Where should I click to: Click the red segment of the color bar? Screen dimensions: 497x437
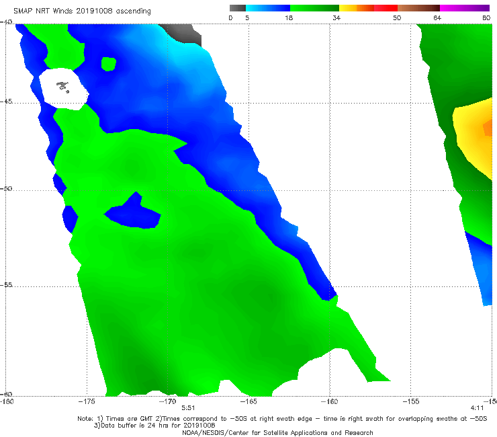[x=386, y=8]
